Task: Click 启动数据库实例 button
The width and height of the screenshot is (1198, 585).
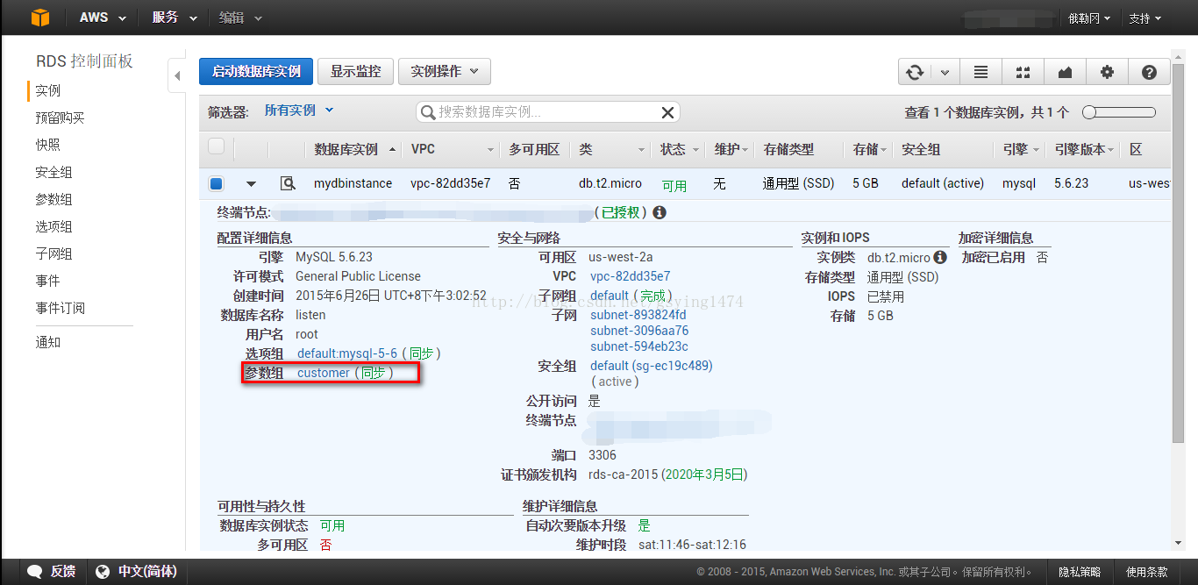Action: (x=256, y=72)
